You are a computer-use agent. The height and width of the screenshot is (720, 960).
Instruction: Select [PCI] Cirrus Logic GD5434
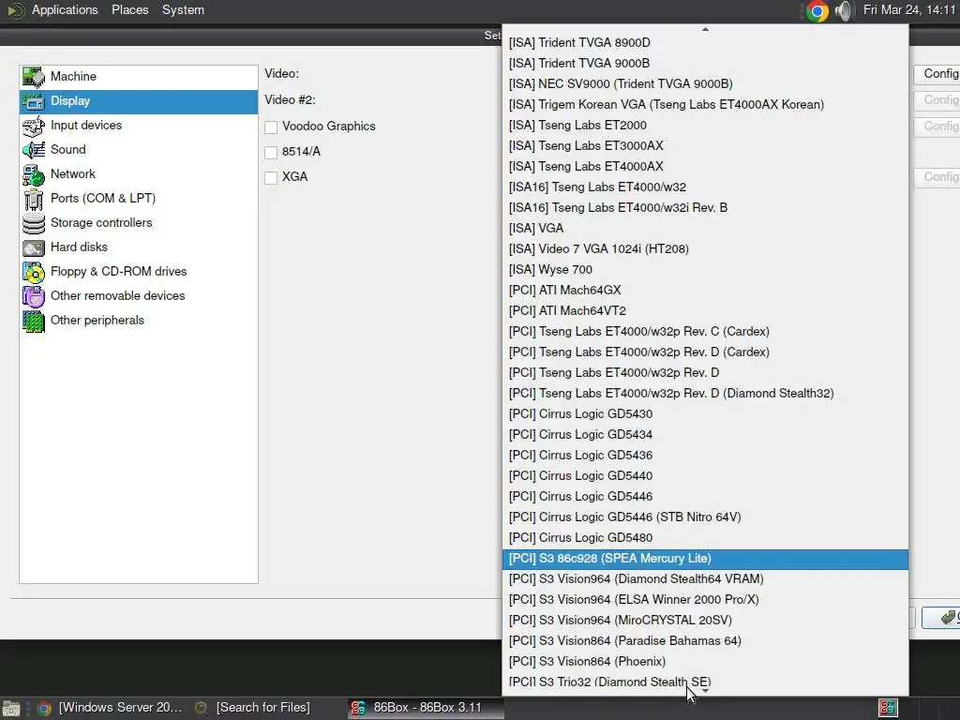(705, 435)
